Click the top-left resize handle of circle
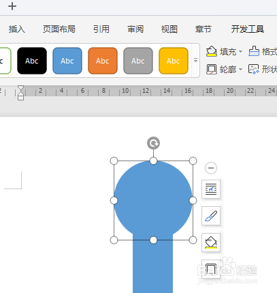The width and height of the screenshot is (277, 293). [114, 161]
